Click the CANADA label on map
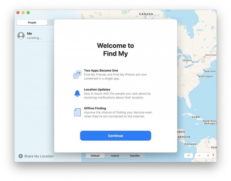 click(x=146, y=14)
